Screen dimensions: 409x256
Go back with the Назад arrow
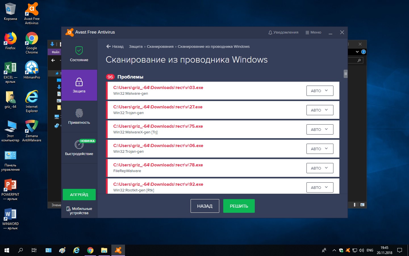(x=115, y=46)
